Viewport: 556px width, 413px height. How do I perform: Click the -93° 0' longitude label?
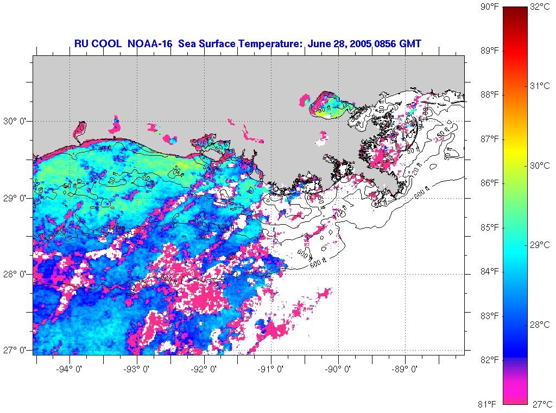pos(137,370)
